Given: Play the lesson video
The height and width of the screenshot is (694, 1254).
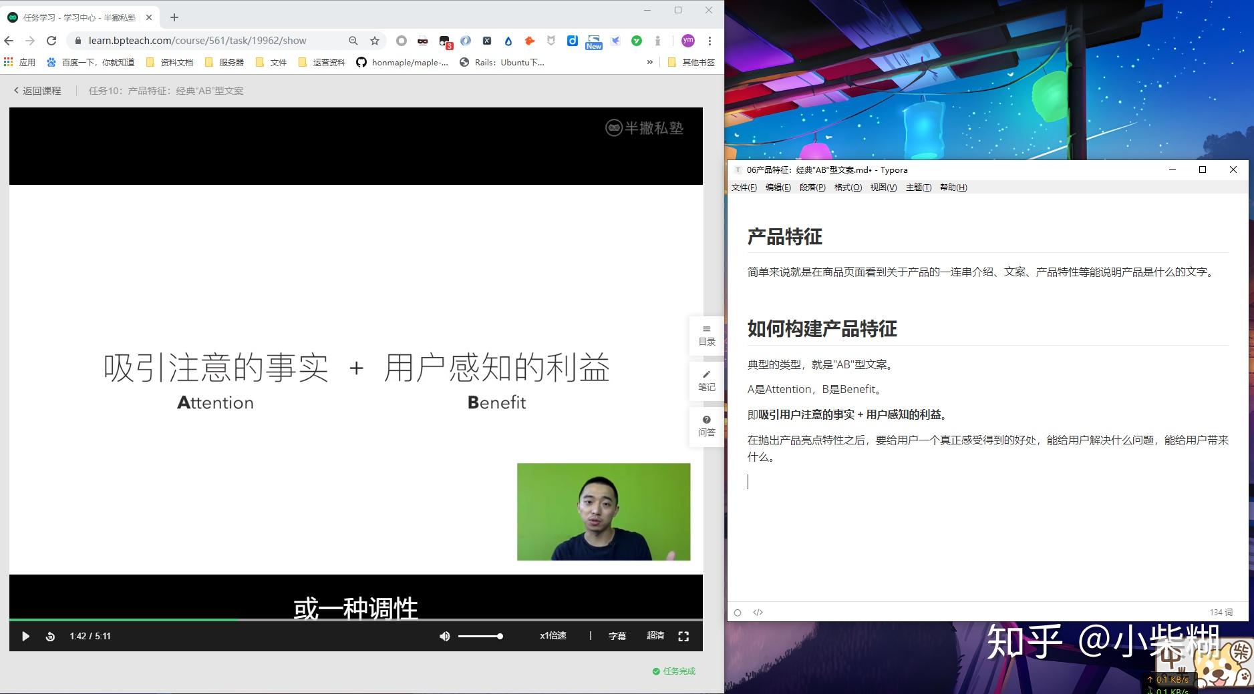Looking at the screenshot, I should coord(25,636).
